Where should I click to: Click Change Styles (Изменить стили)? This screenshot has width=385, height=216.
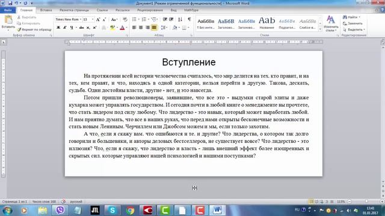click(331, 24)
